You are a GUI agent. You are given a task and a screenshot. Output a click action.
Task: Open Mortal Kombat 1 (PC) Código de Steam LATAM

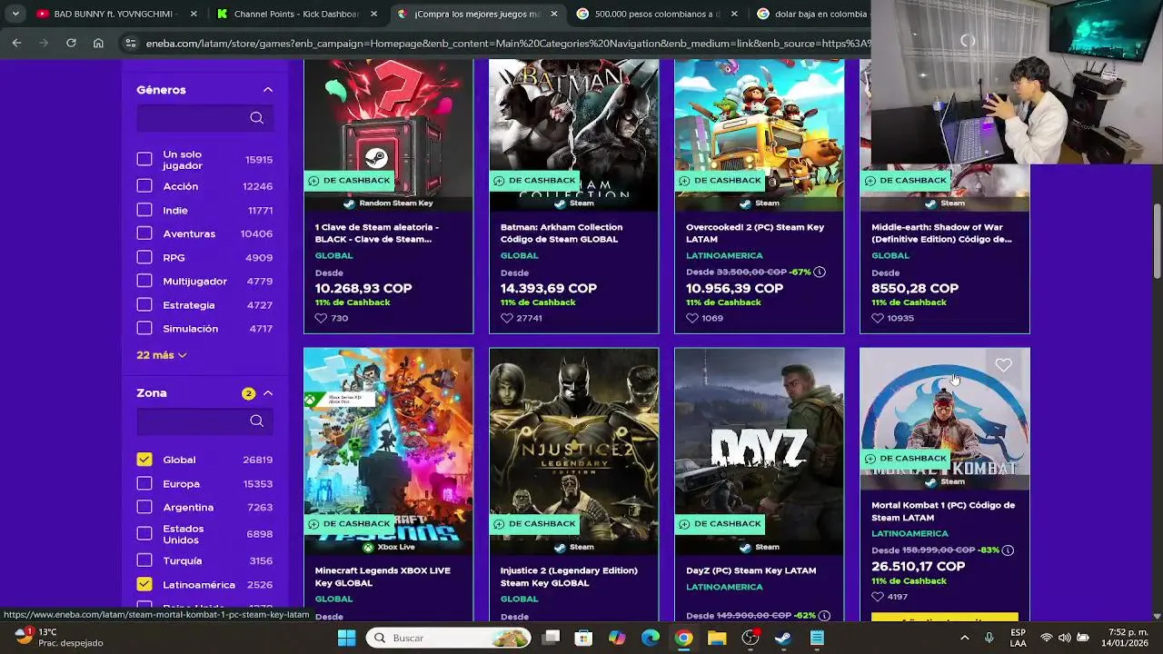(x=943, y=511)
